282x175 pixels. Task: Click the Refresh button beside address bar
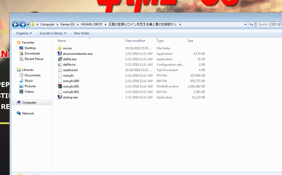click(251, 24)
